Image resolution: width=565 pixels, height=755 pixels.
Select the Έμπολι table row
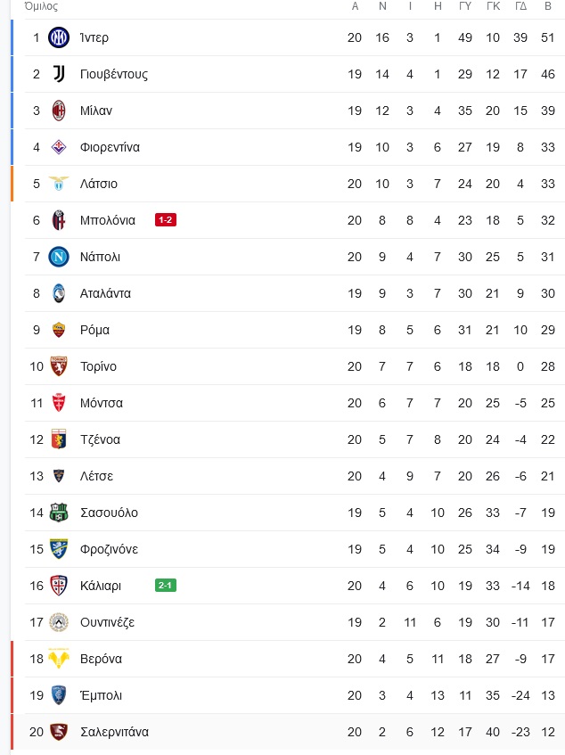click(295, 695)
